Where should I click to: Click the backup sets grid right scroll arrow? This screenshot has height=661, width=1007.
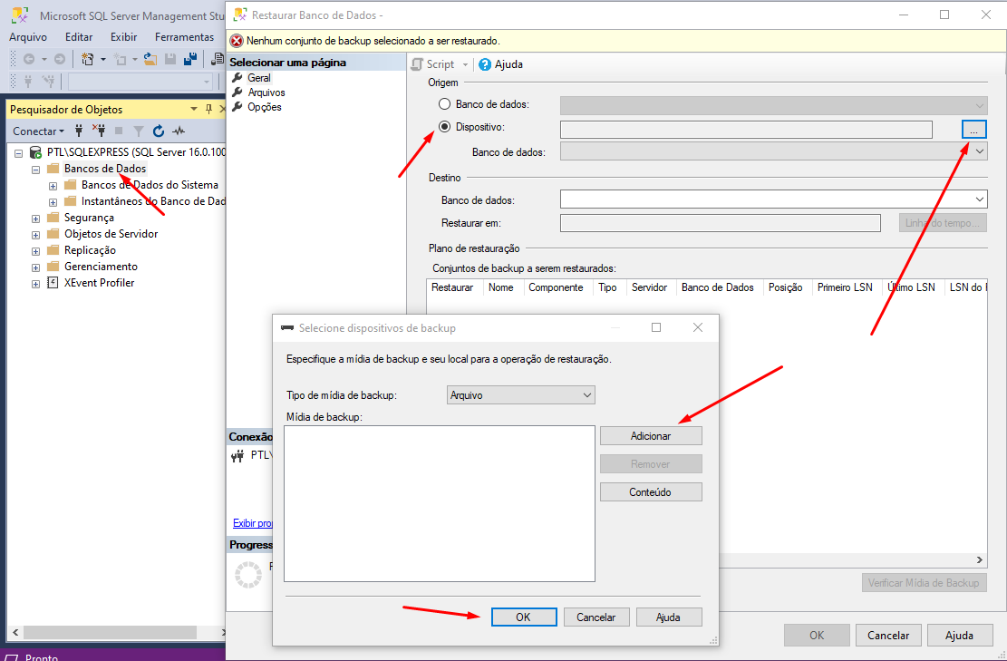pyautogui.click(x=980, y=559)
